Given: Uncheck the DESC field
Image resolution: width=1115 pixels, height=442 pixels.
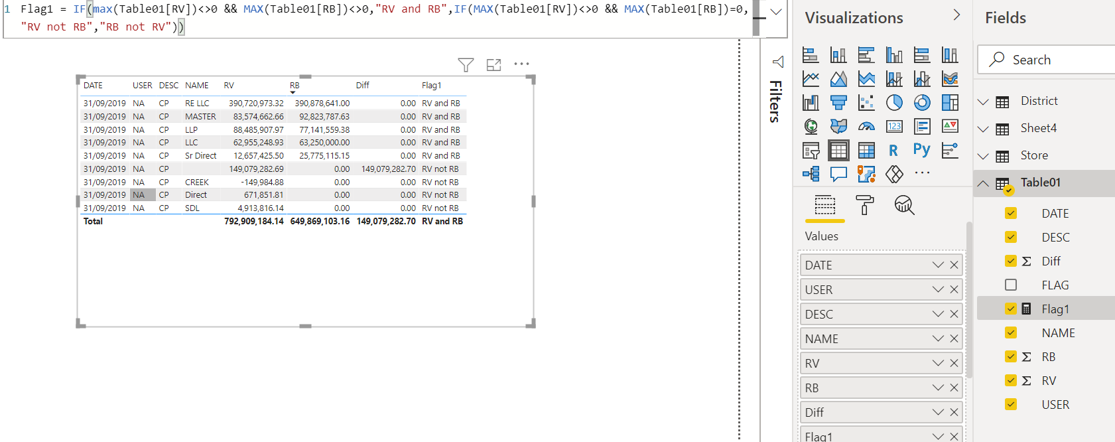Looking at the screenshot, I should coord(1011,237).
